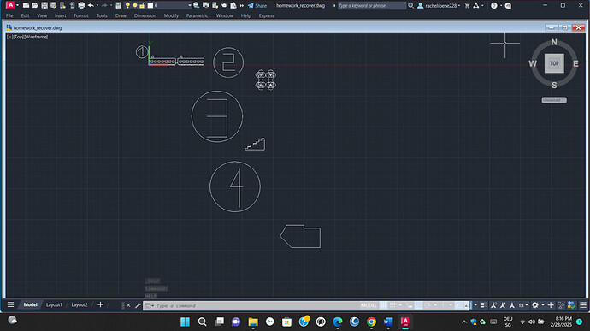Open a drawing with the Open folder icon

tap(35, 5)
